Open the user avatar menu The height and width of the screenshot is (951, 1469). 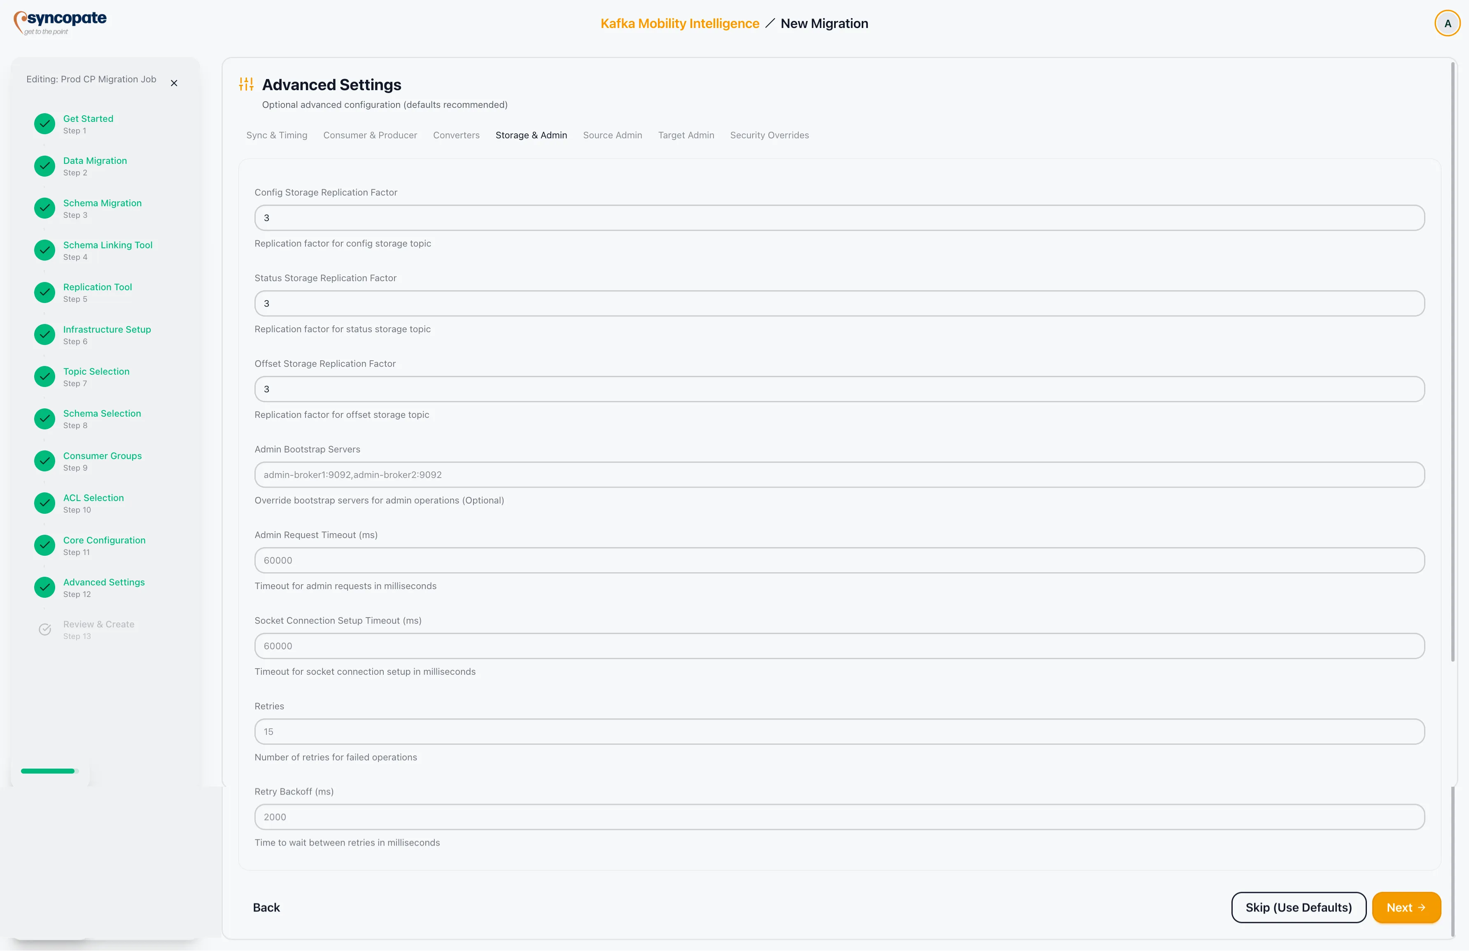click(1448, 23)
